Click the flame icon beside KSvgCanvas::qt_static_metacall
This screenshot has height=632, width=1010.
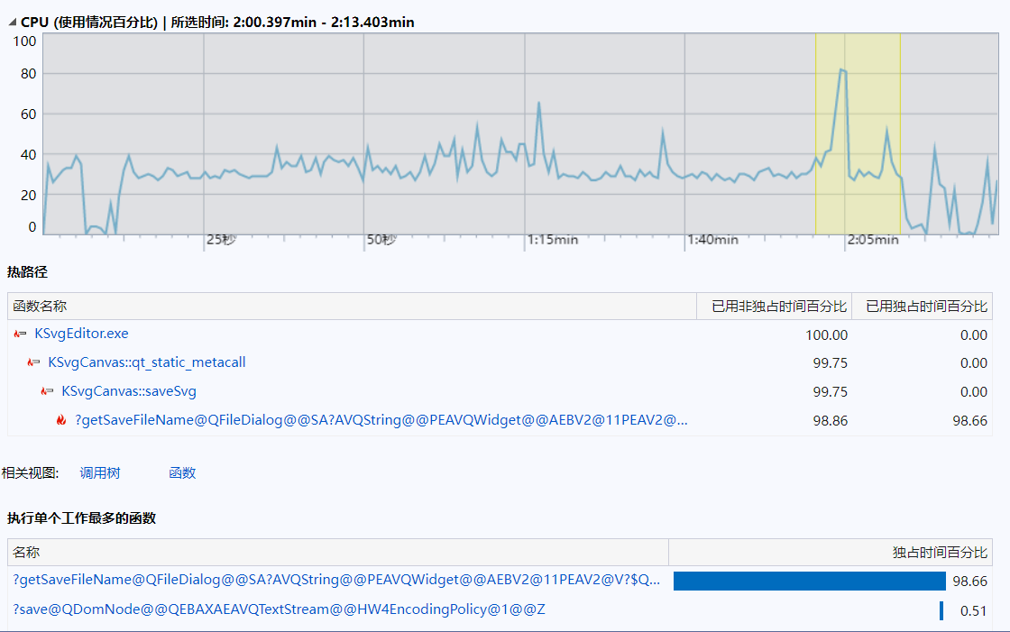point(33,362)
